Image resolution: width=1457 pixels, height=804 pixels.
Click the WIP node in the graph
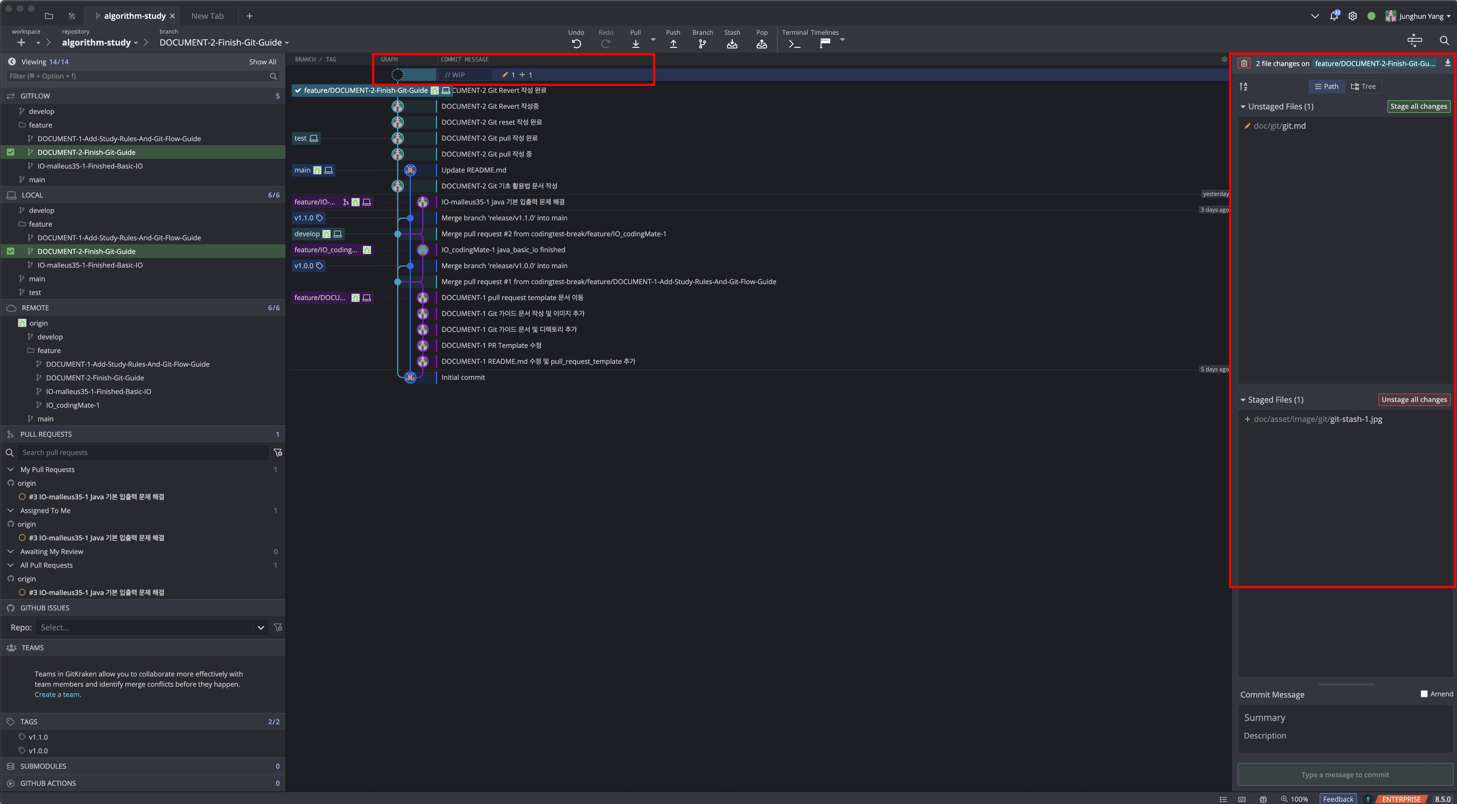(398, 75)
